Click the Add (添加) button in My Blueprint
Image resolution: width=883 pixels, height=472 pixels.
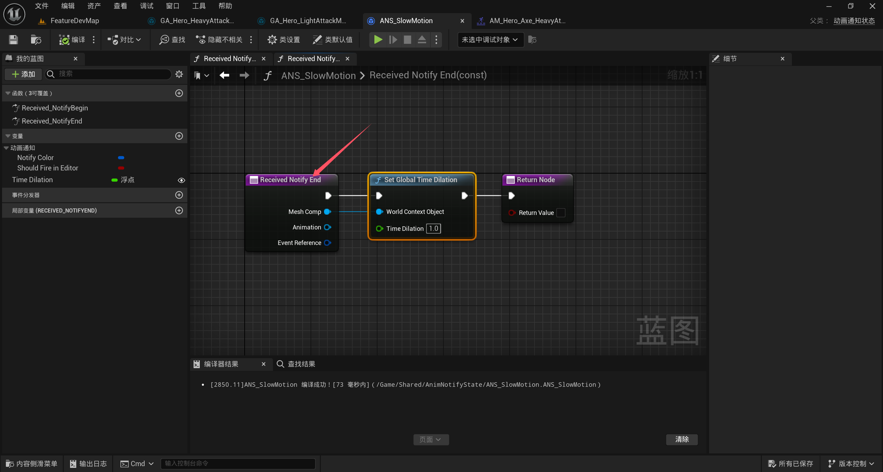[23, 74]
